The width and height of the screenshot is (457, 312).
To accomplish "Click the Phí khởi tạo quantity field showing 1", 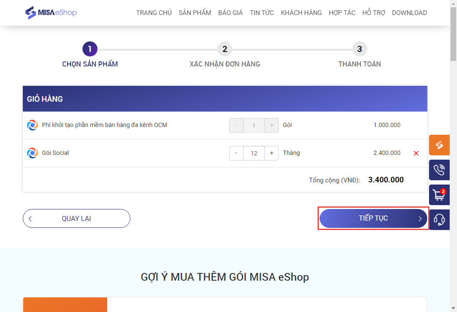I will pos(254,125).
